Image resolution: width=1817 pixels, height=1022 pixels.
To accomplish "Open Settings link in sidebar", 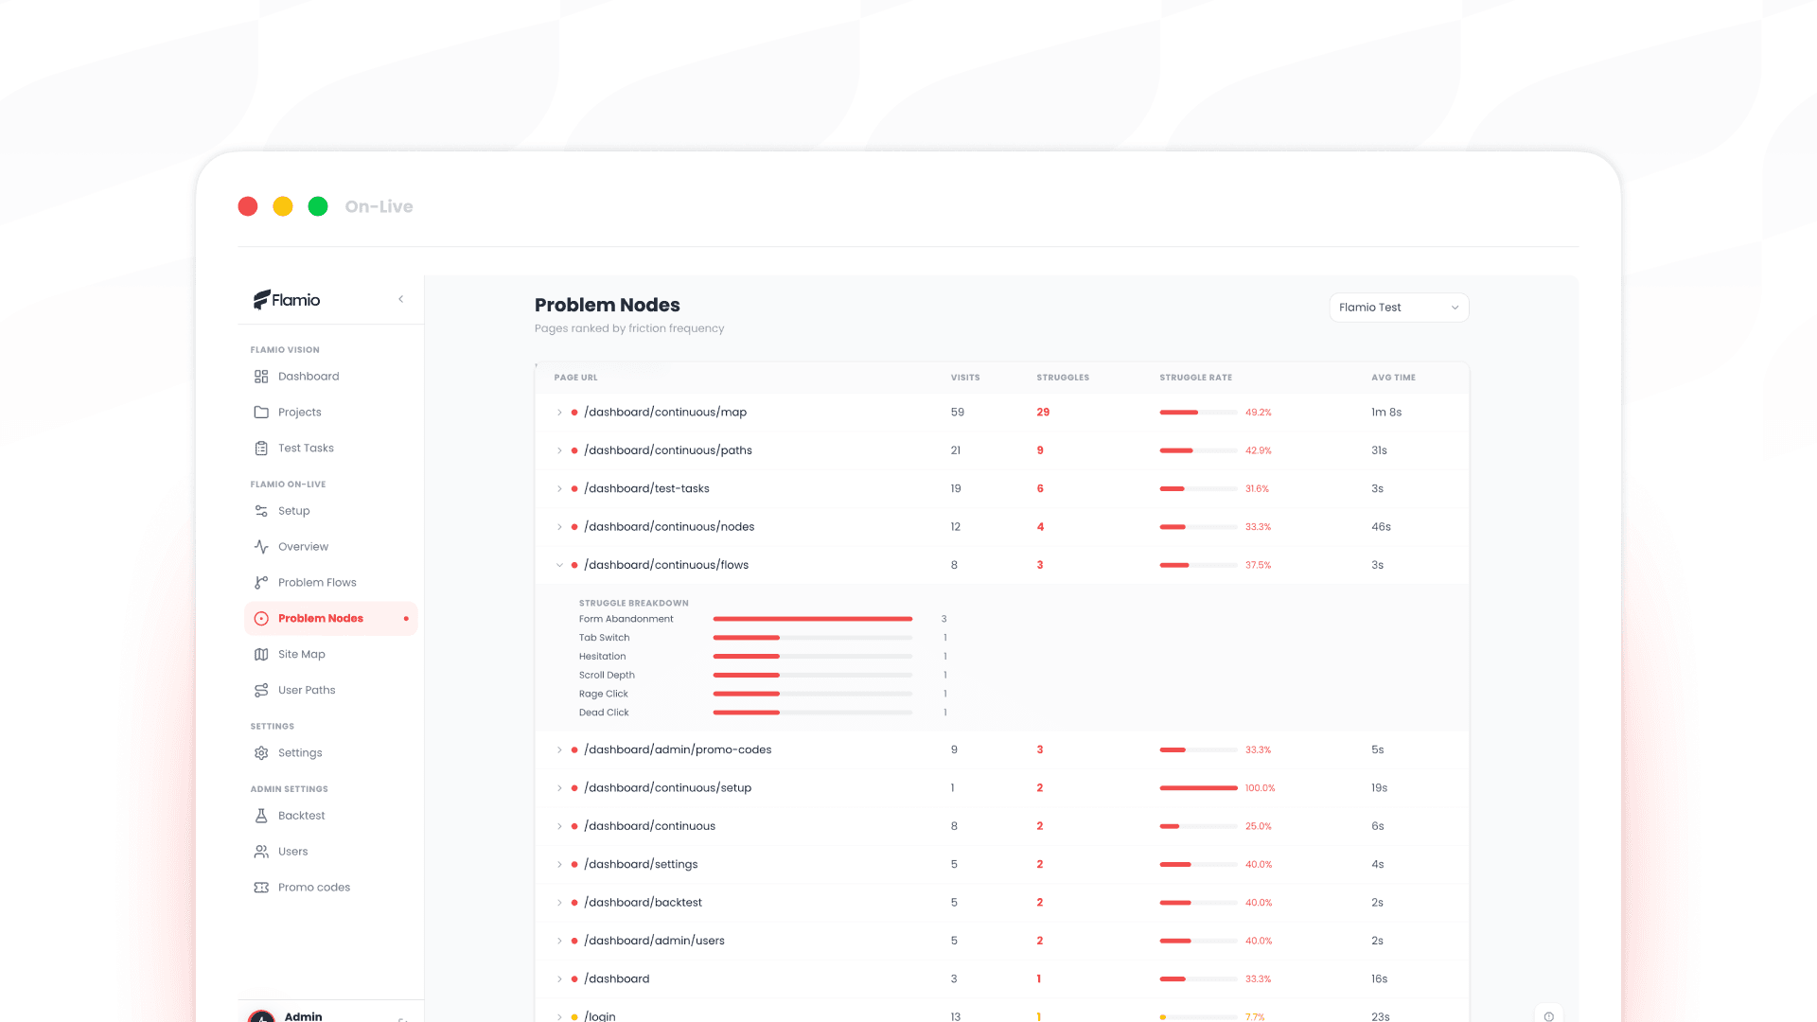I will [x=330, y=753].
